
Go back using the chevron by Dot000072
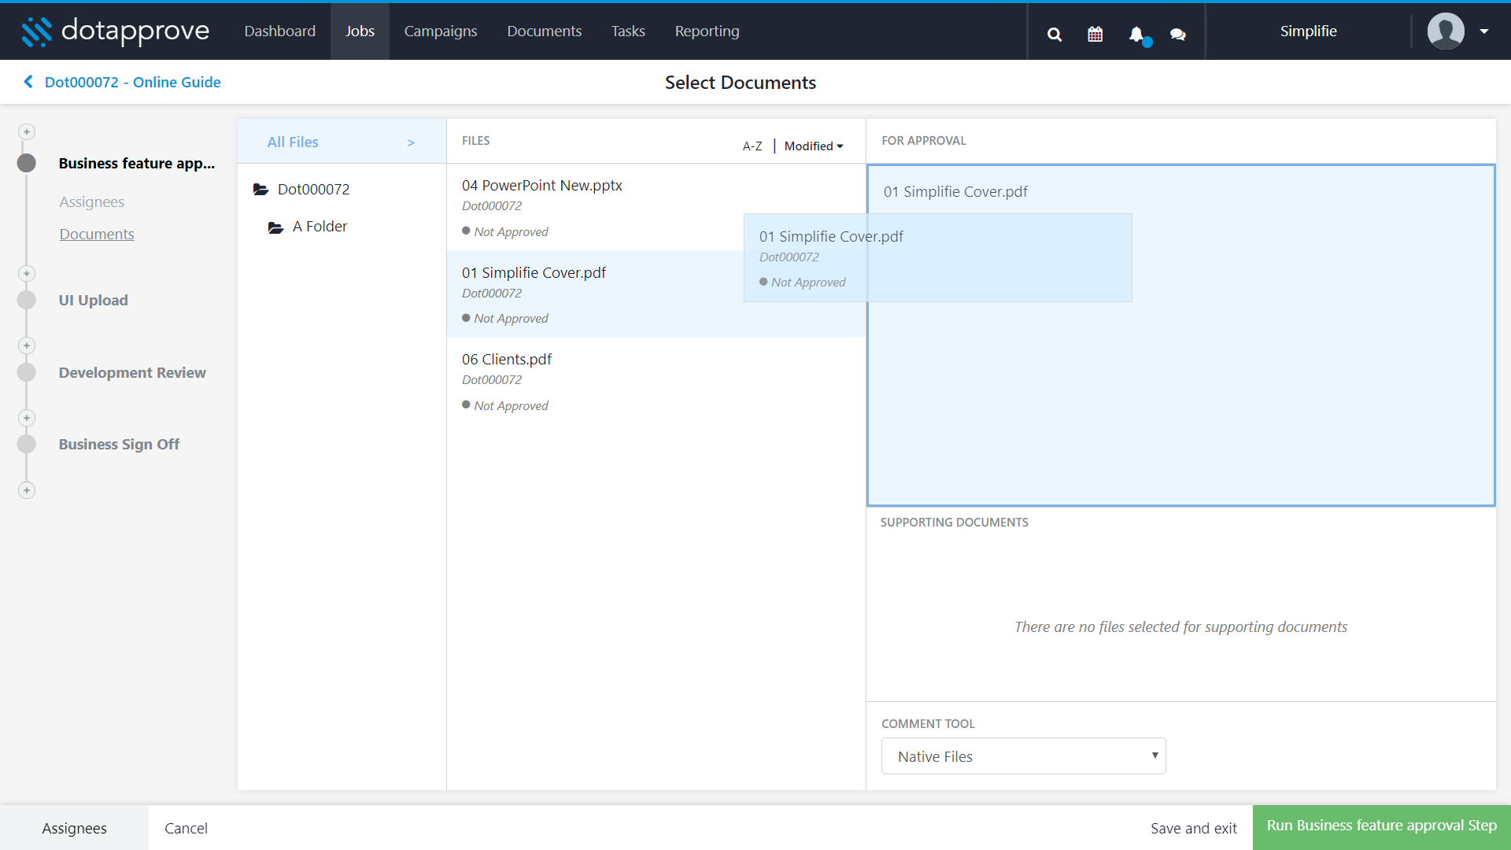point(28,82)
